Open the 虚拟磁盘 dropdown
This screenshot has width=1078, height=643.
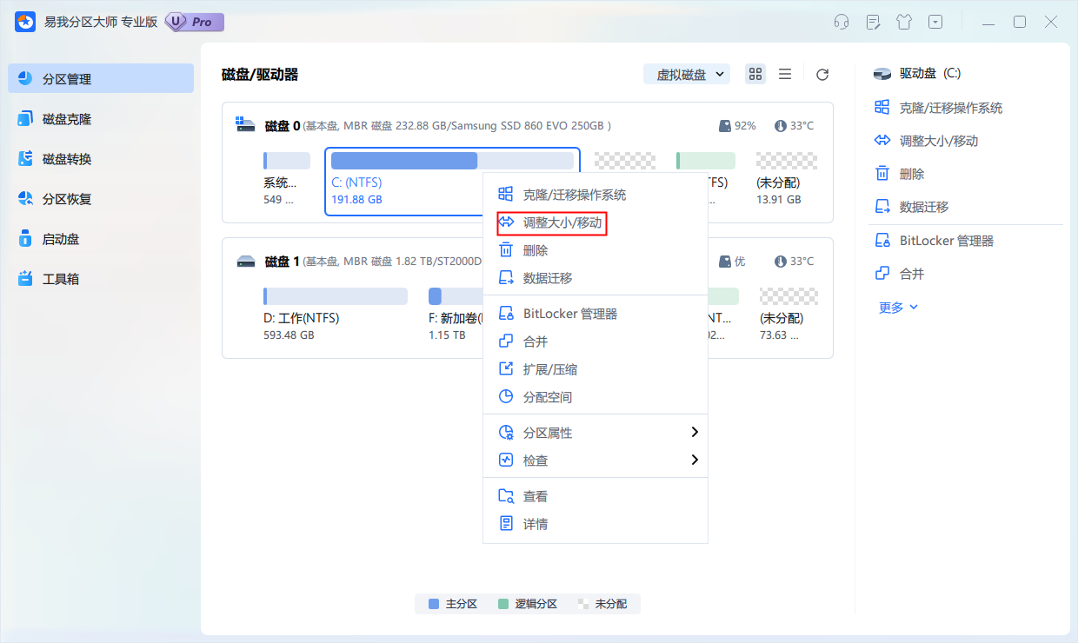coord(687,74)
